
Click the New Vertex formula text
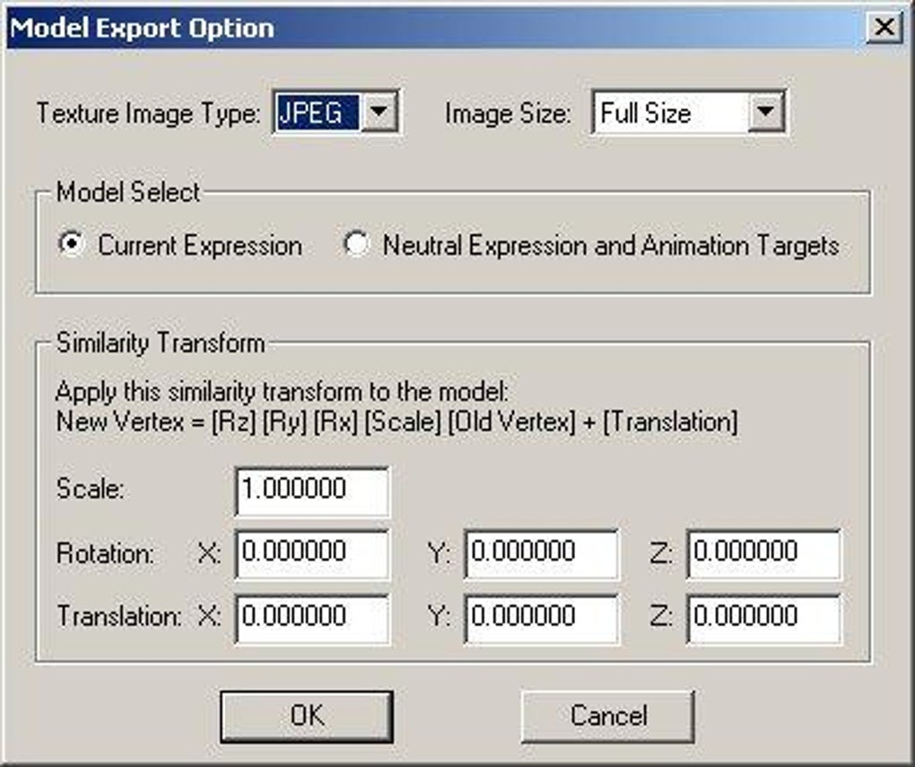coord(396,422)
